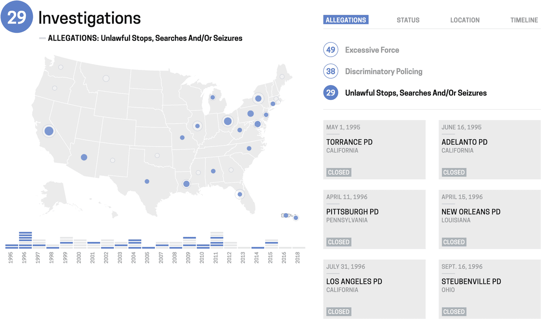Click the empty Washington state marker
541x319 pixels.
click(x=61, y=67)
